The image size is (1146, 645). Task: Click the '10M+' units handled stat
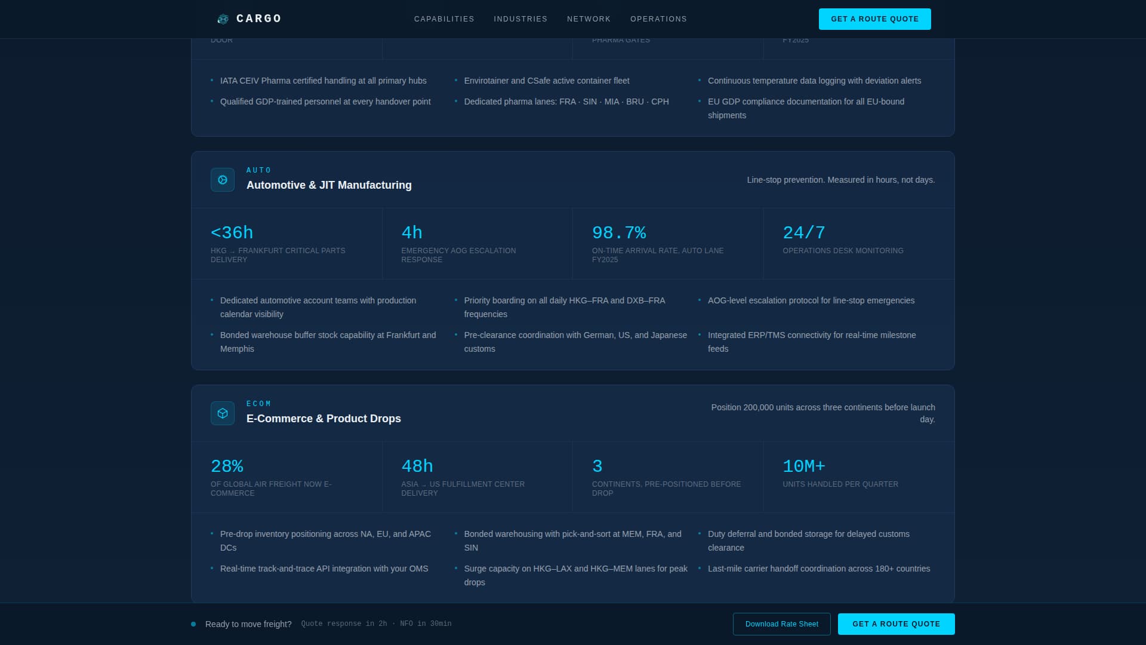805,466
